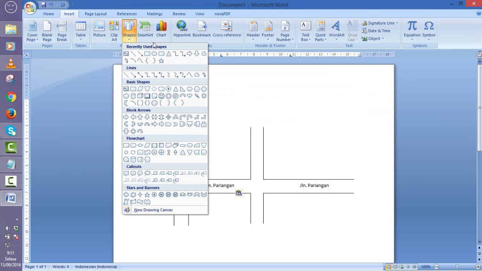Pick the smiley face shape in Basic Shapes

tap(161, 96)
